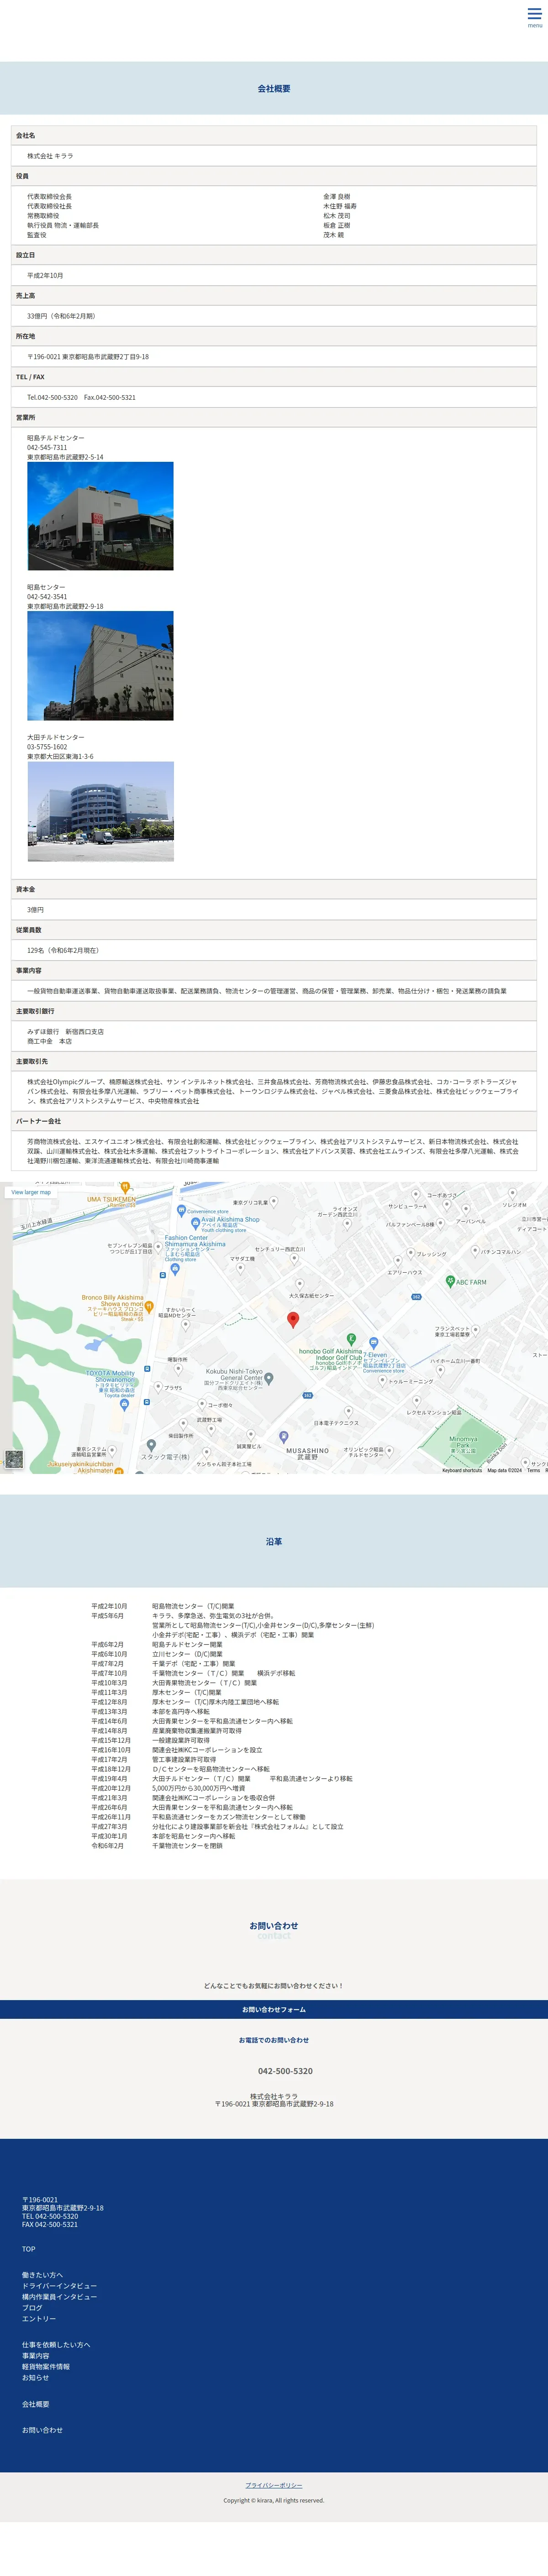Open View larger map link

point(31,1192)
